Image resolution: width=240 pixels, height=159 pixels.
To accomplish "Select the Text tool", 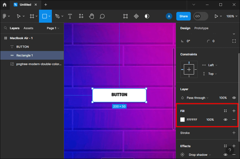I will click(x=70, y=16).
